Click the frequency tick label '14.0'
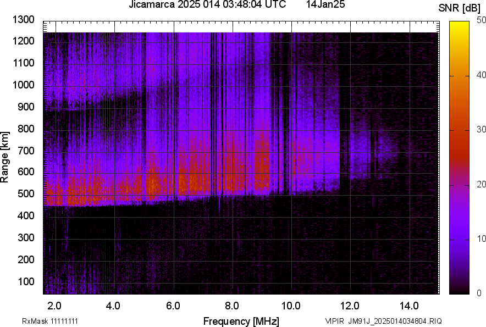Image resolution: width=486 pixels, height=327 pixels. 409,306
